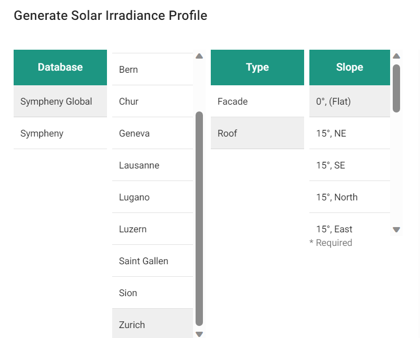Select Sympheny Global database
420x338 pixels.
60,102
